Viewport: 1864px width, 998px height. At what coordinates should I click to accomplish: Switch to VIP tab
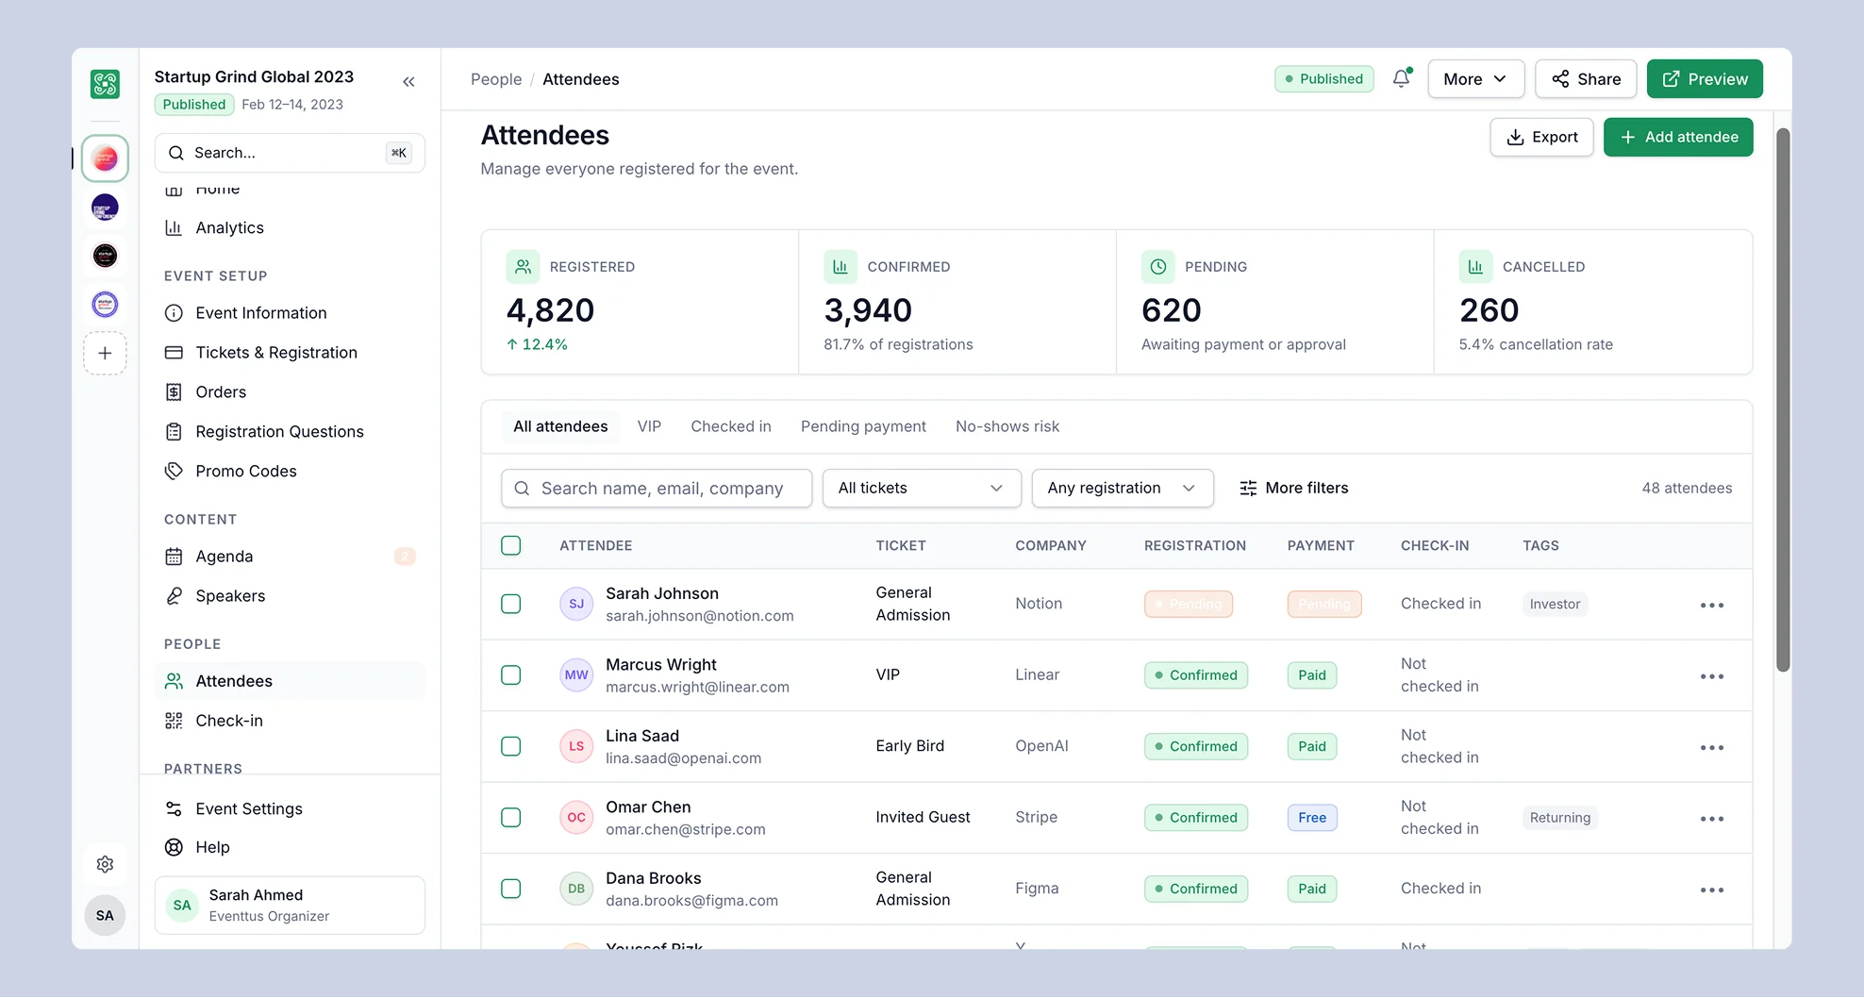649,426
